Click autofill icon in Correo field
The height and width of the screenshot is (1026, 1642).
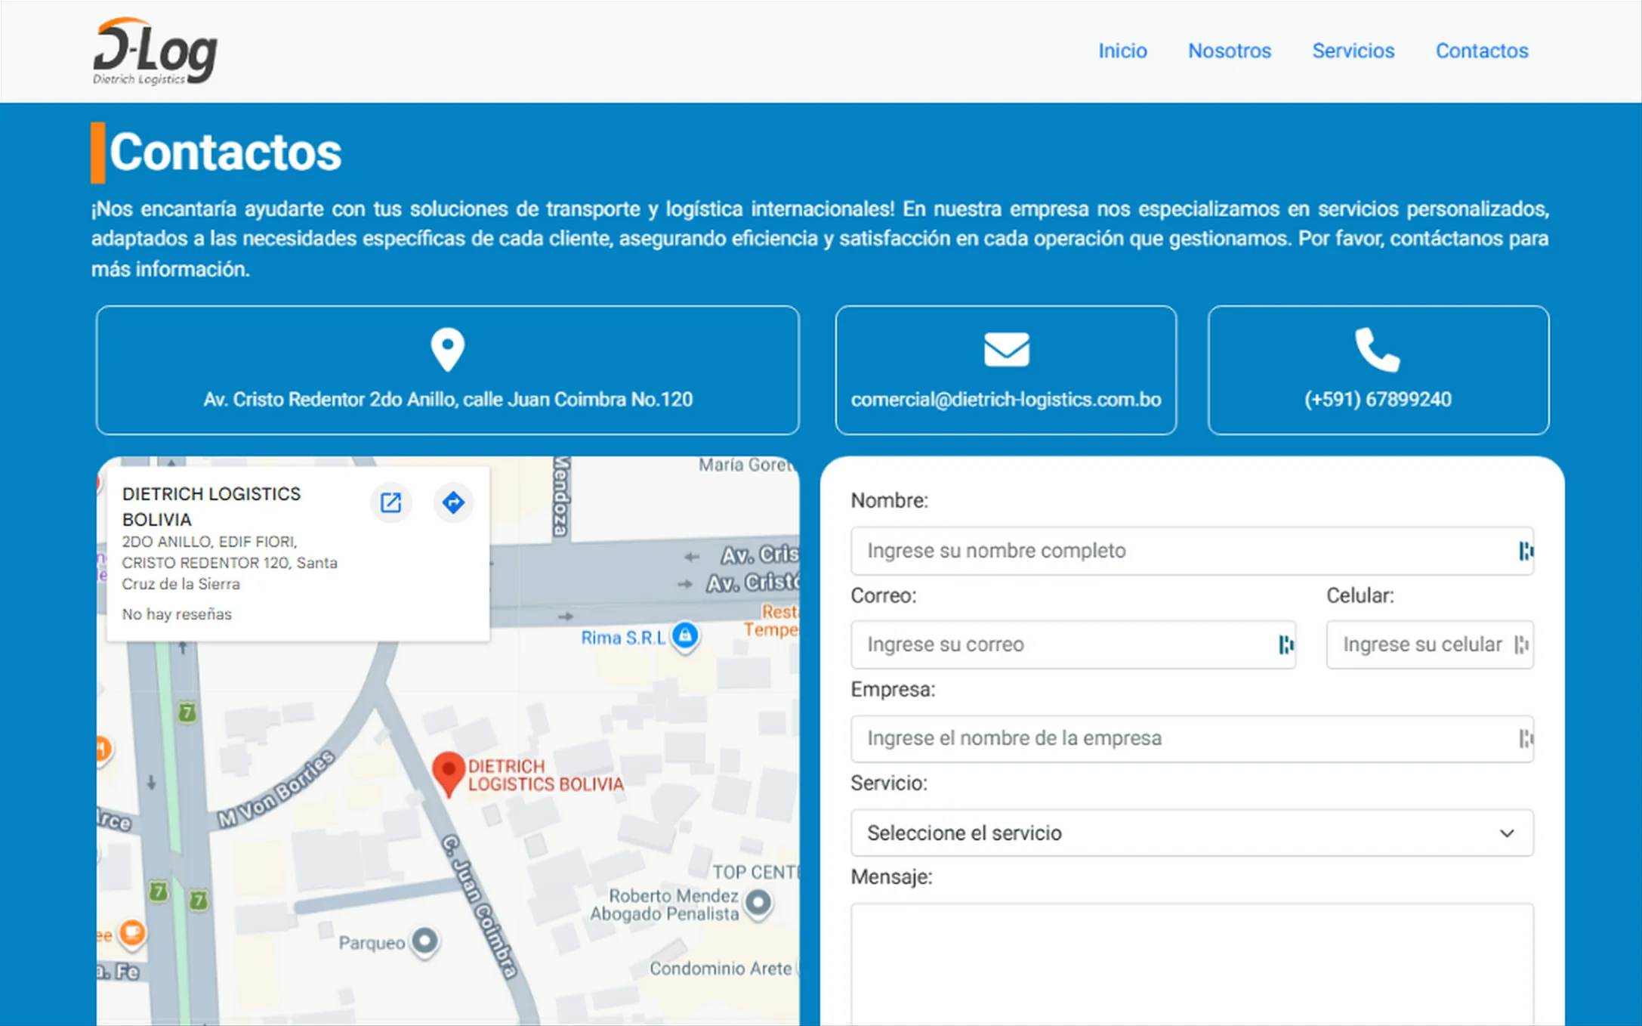[1286, 644]
